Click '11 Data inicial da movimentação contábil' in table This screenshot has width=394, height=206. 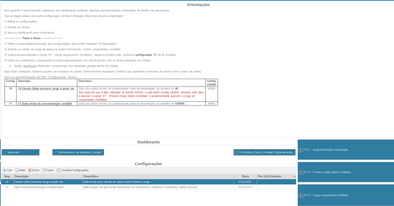coord(45,103)
